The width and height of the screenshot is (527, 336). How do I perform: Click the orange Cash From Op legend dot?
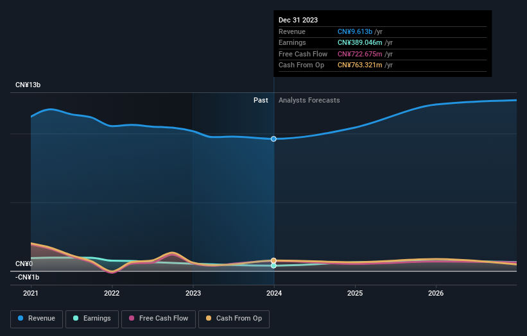tap(209, 318)
